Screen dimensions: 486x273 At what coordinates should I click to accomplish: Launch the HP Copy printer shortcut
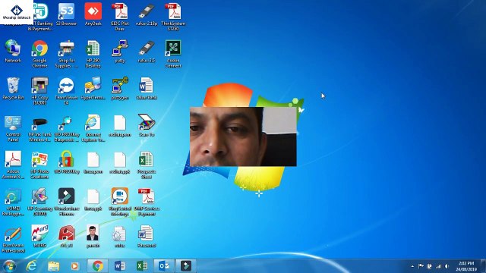click(x=39, y=91)
